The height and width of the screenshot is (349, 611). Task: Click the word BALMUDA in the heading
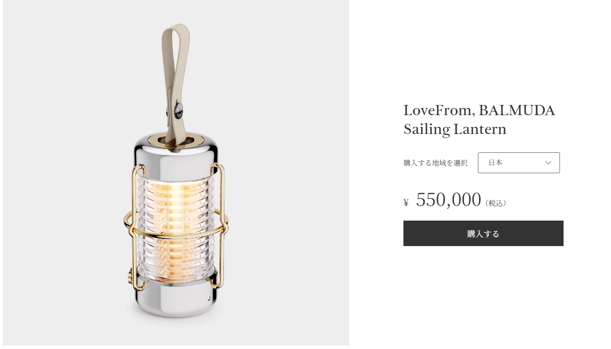tap(517, 110)
